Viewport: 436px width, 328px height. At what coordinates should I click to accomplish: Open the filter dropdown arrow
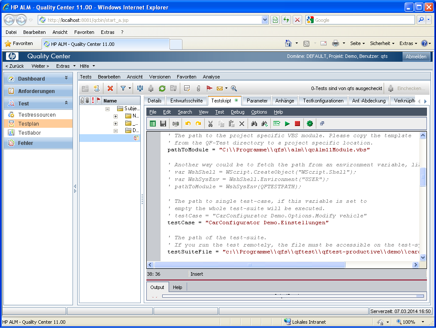tap(130, 88)
